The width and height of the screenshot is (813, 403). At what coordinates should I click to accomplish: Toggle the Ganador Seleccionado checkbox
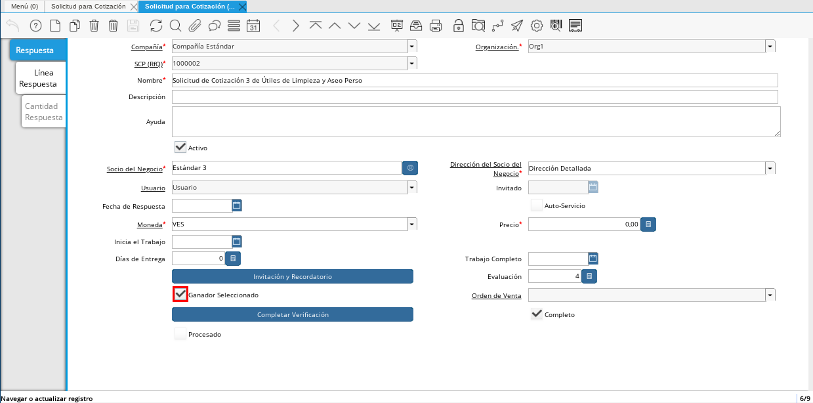tap(180, 295)
